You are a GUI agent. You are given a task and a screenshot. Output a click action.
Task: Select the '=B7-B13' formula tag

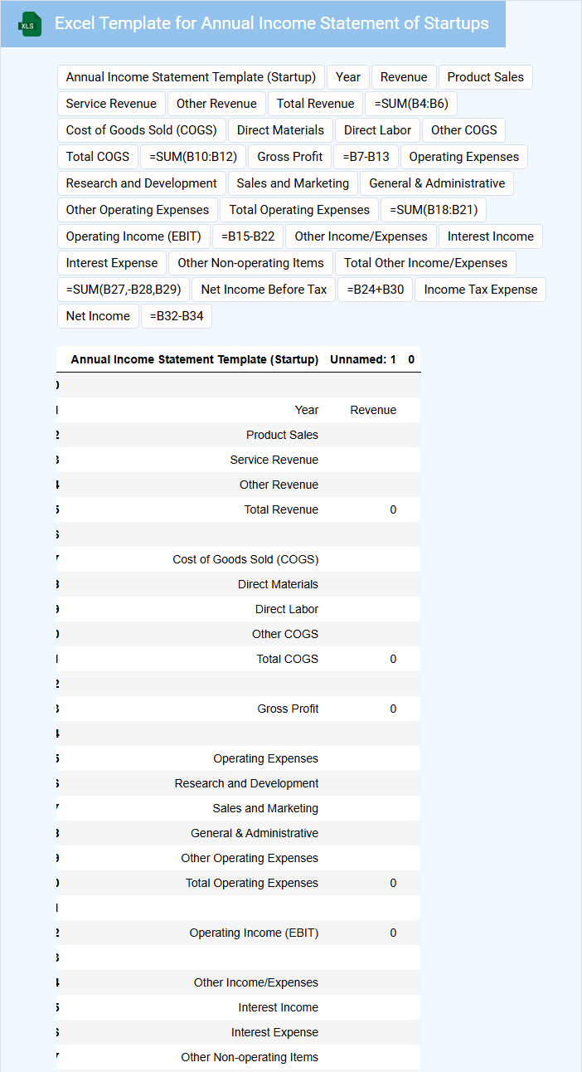pos(366,157)
